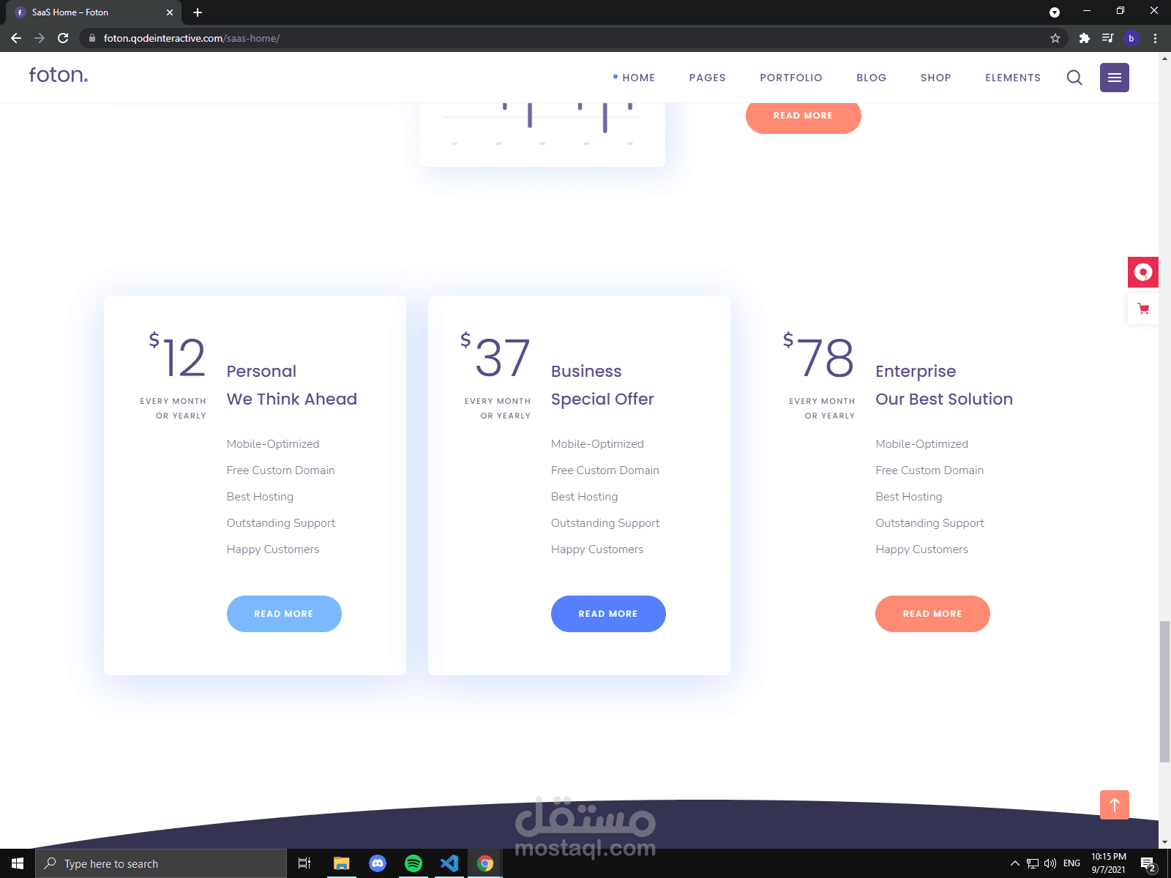Click 'Our Best Solution' heading

pos(944,399)
